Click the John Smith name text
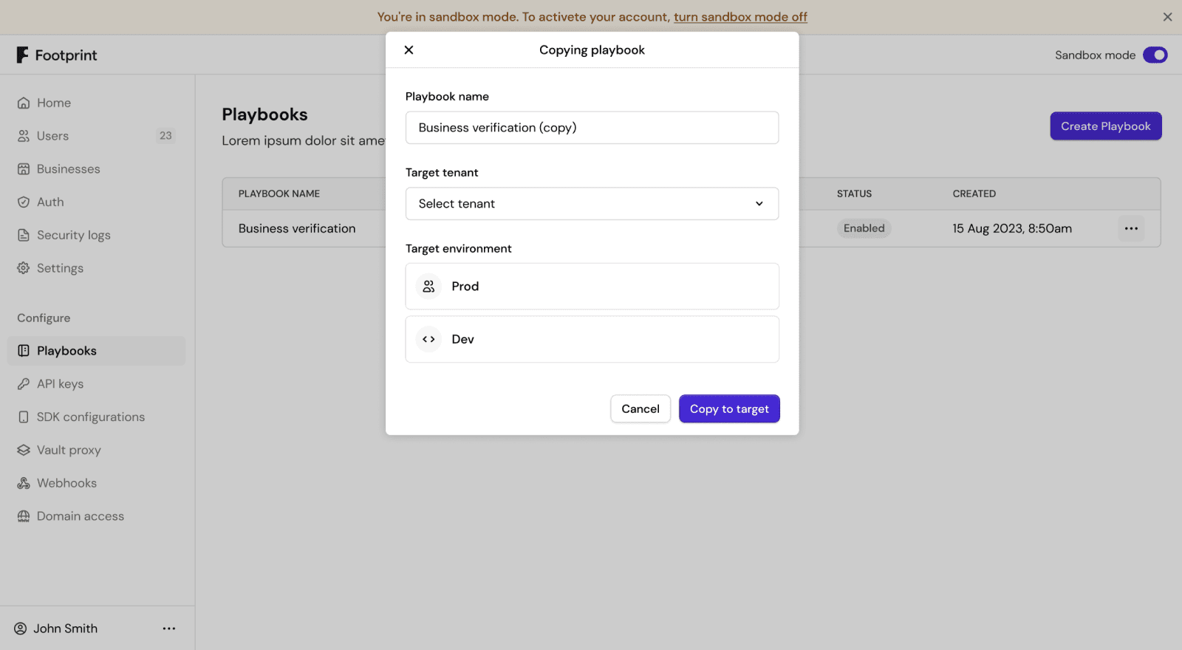Viewport: 1182px width, 650px height. (x=65, y=629)
